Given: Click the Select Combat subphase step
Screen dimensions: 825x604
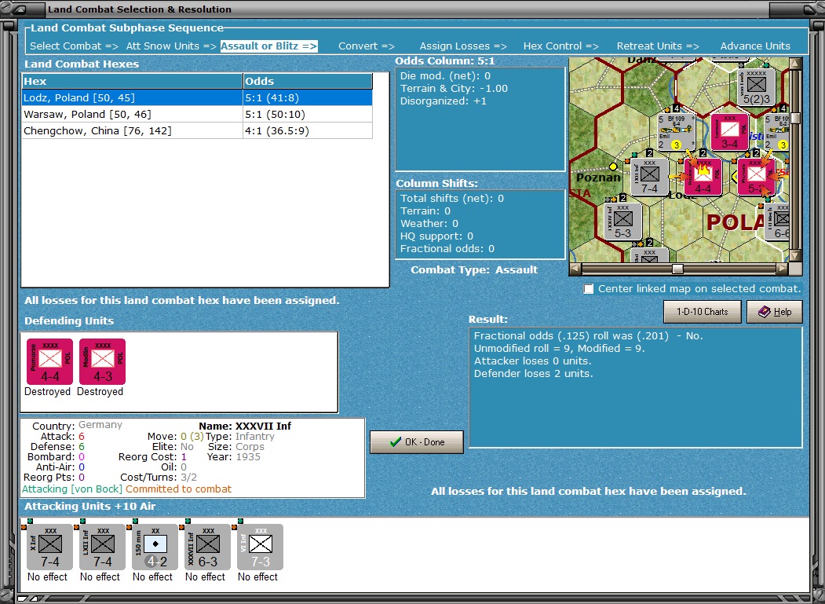Looking at the screenshot, I should (x=75, y=46).
